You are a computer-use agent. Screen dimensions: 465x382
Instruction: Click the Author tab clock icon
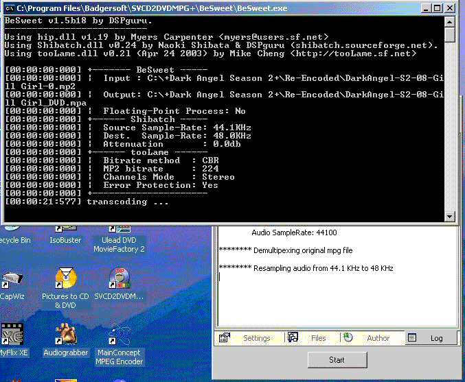pyautogui.click(x=348, y=337)
